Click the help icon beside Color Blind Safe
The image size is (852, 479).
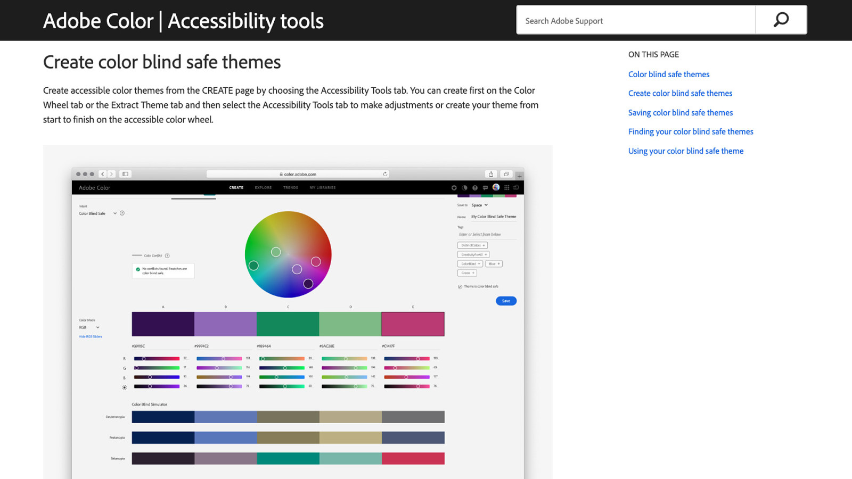(122, 213)
